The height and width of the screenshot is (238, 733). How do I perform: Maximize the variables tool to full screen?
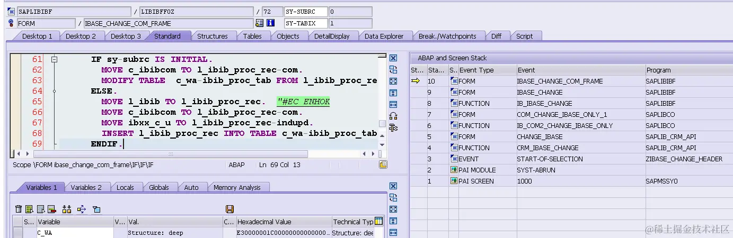click(x=393, y=209)
